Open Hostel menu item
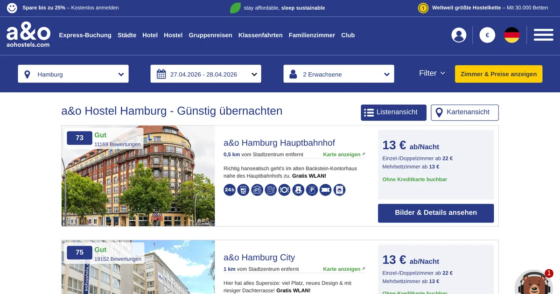The image size is (560, 294). [173, 35]
